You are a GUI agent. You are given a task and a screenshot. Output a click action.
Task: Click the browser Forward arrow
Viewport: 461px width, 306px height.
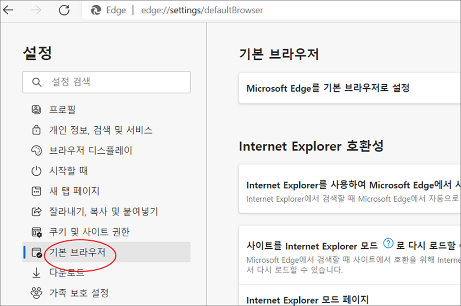(x=36, y=10)
